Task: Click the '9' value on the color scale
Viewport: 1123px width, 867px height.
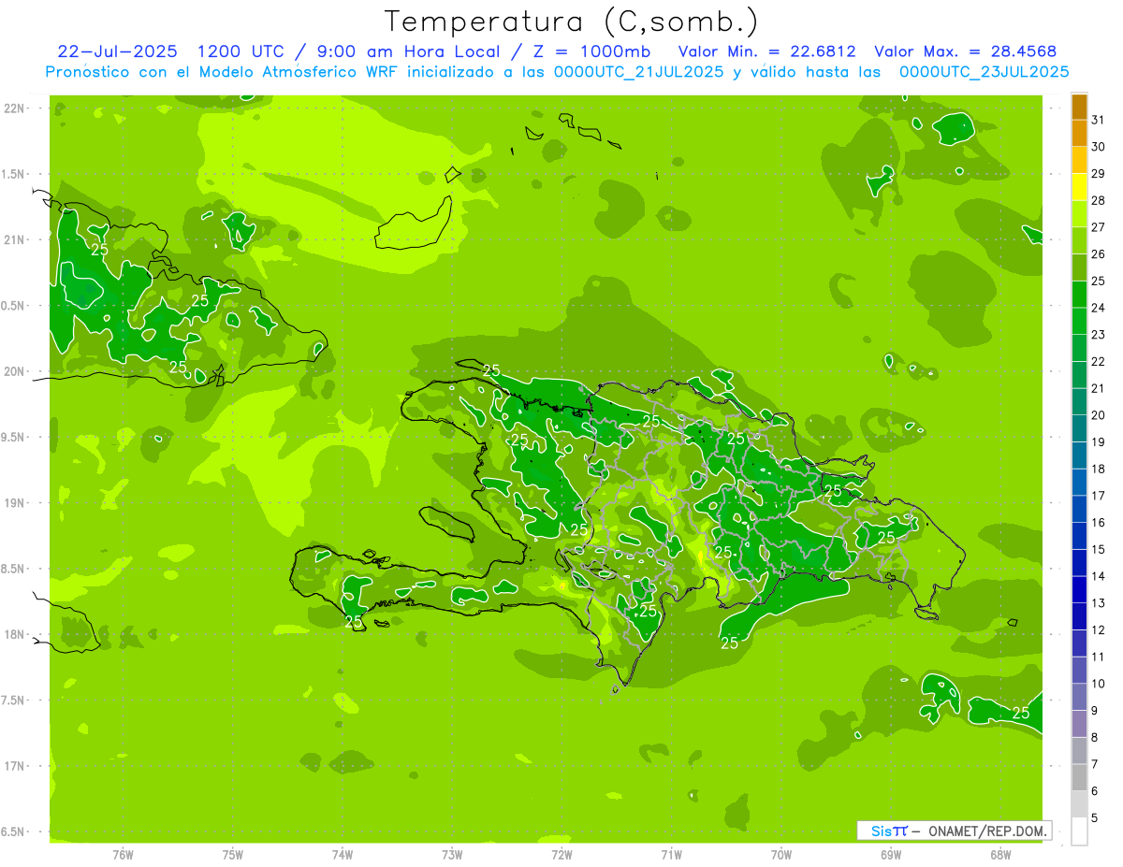Action: click(1094, 711)
